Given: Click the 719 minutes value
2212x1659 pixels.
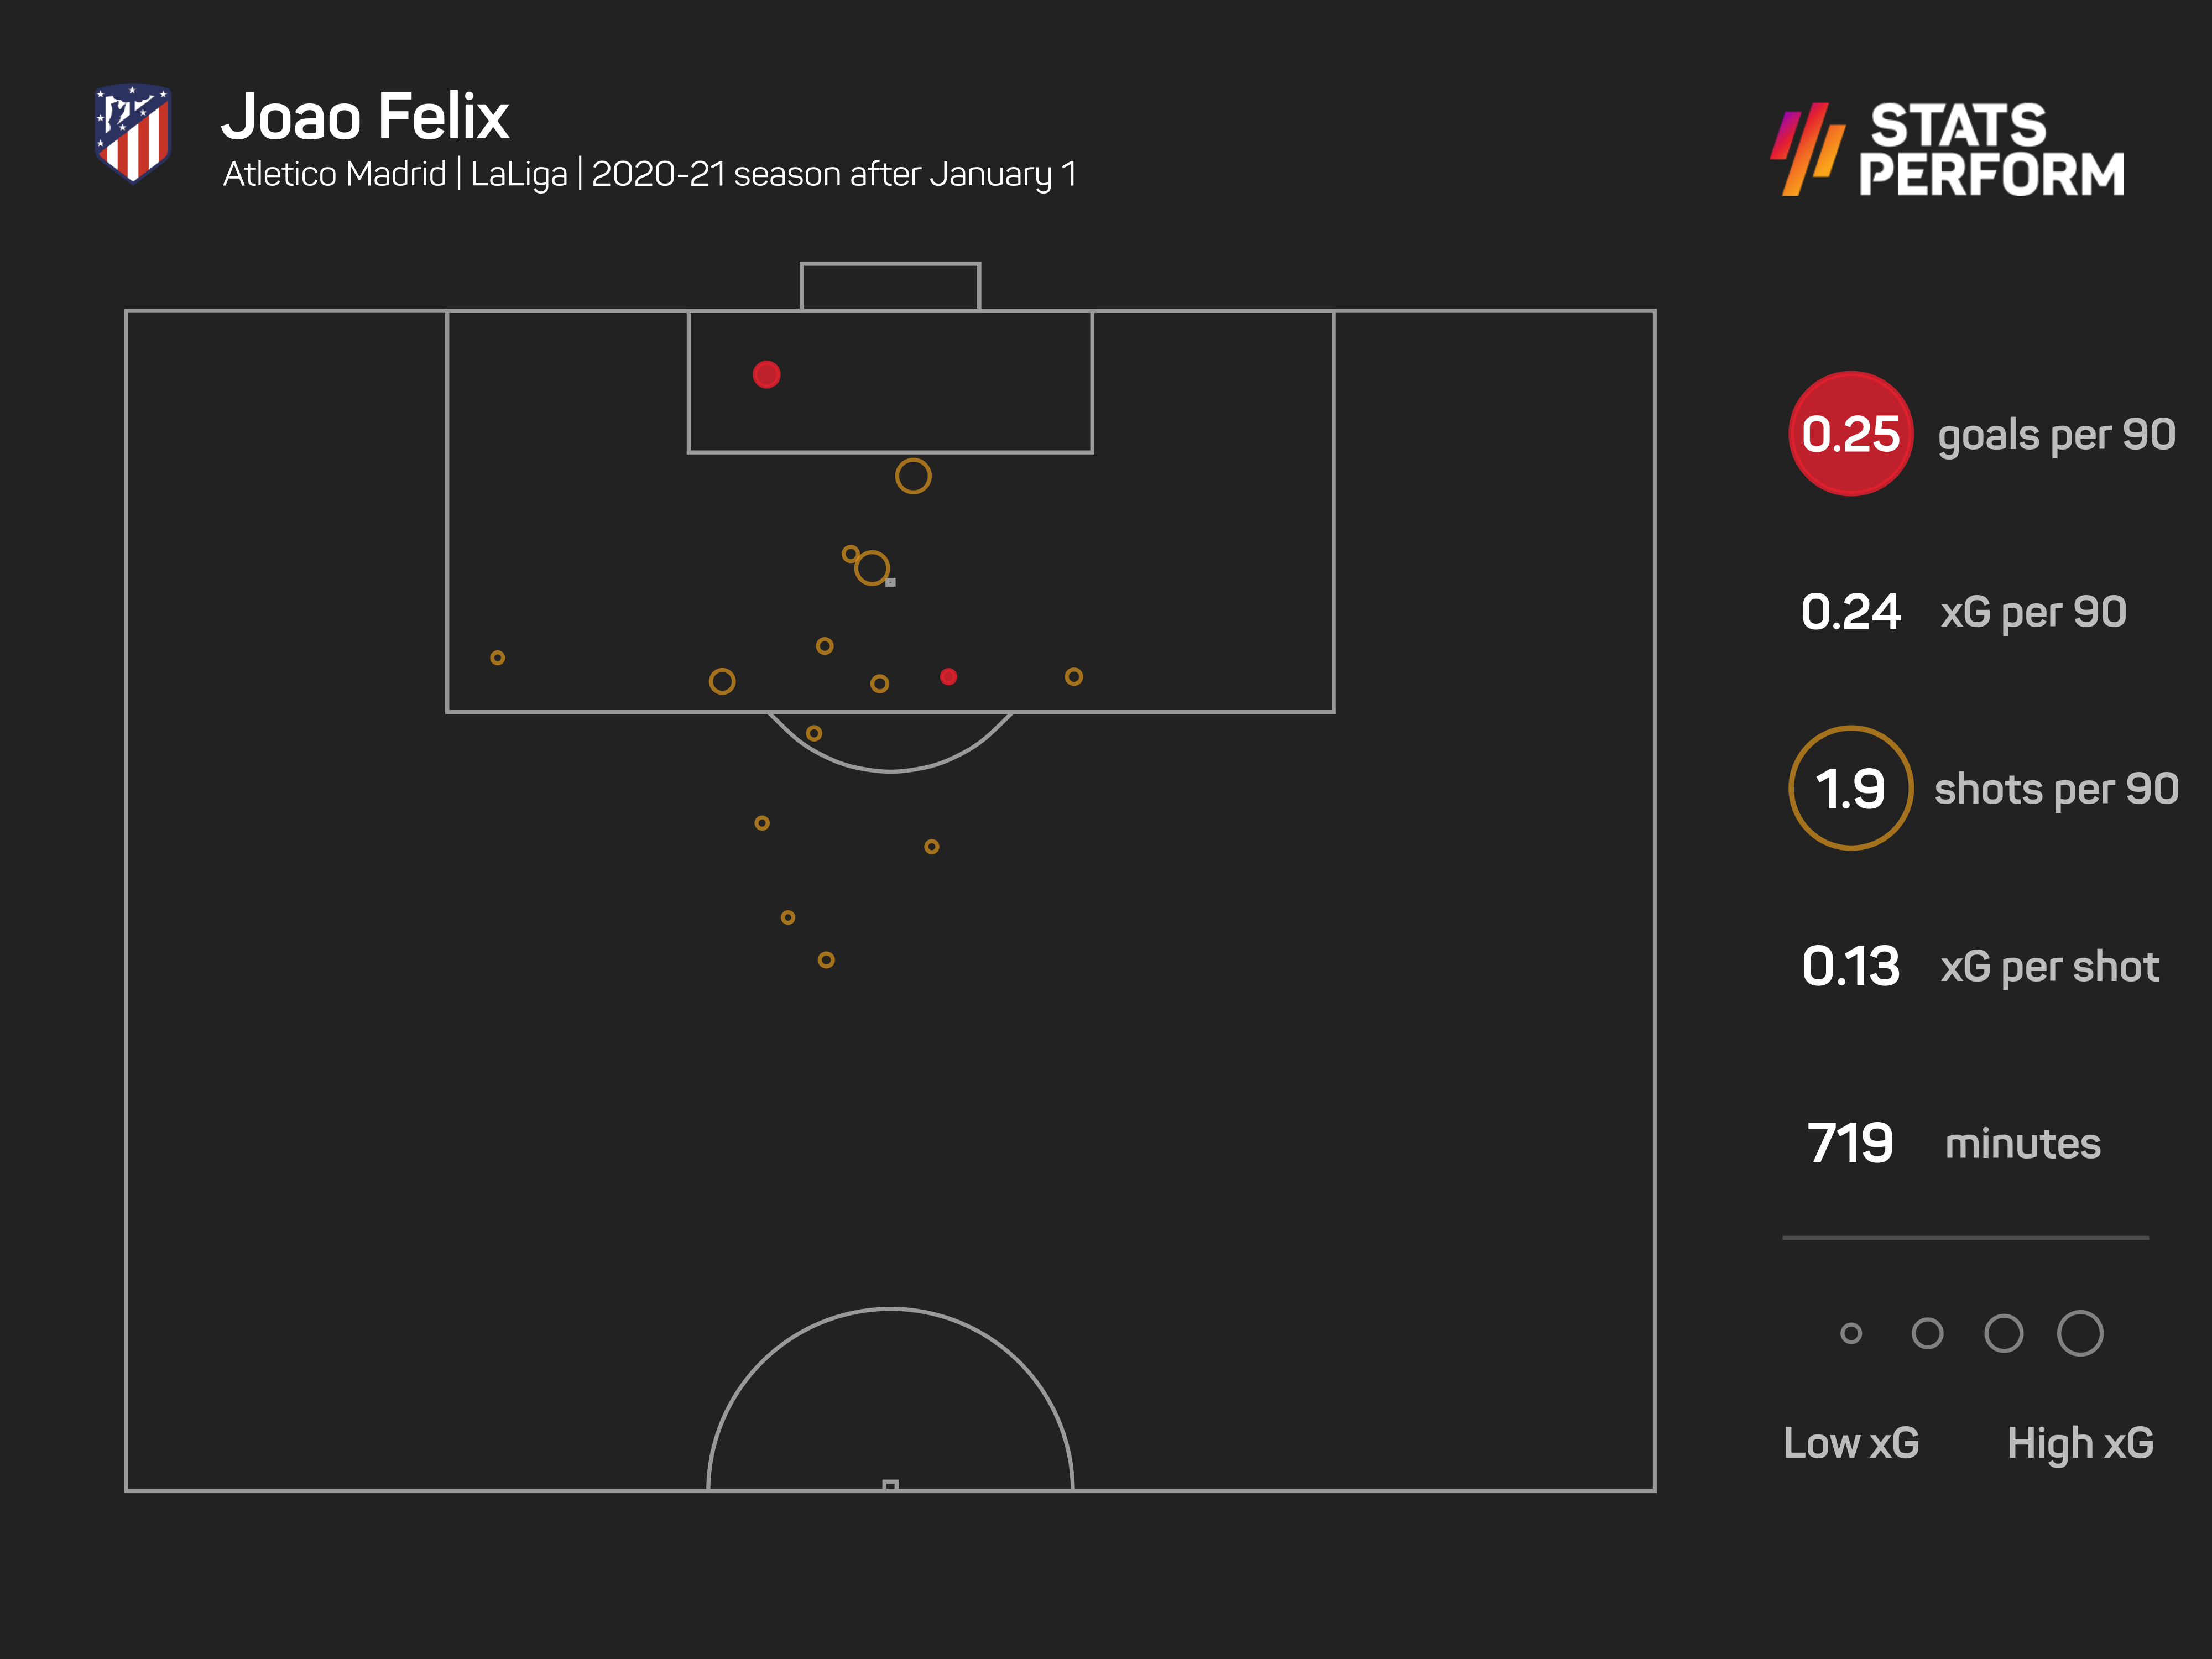Looking at the screenshot, I should point(1850,1143).
